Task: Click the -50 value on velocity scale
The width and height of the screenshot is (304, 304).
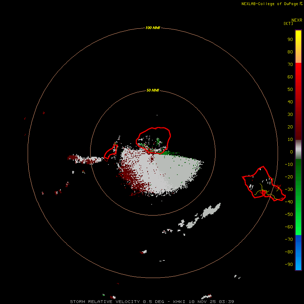Action: [289, 214]
